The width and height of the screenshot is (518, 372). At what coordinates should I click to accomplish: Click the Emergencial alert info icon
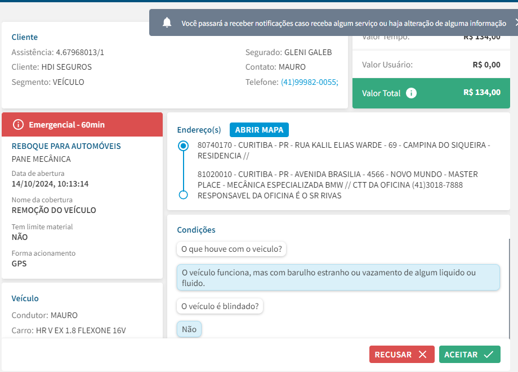tap(18, 125)
